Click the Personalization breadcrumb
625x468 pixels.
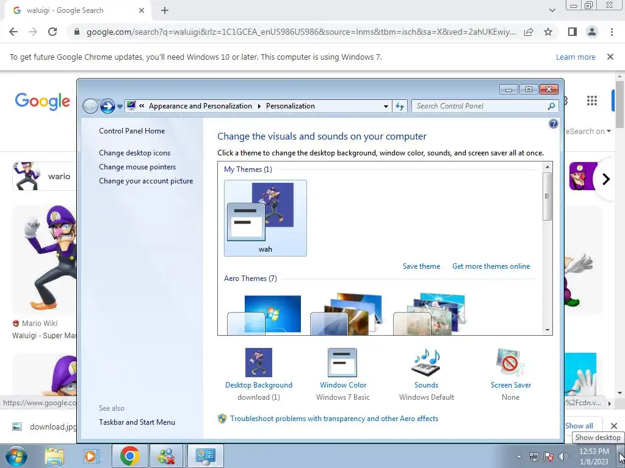(290, 106)
